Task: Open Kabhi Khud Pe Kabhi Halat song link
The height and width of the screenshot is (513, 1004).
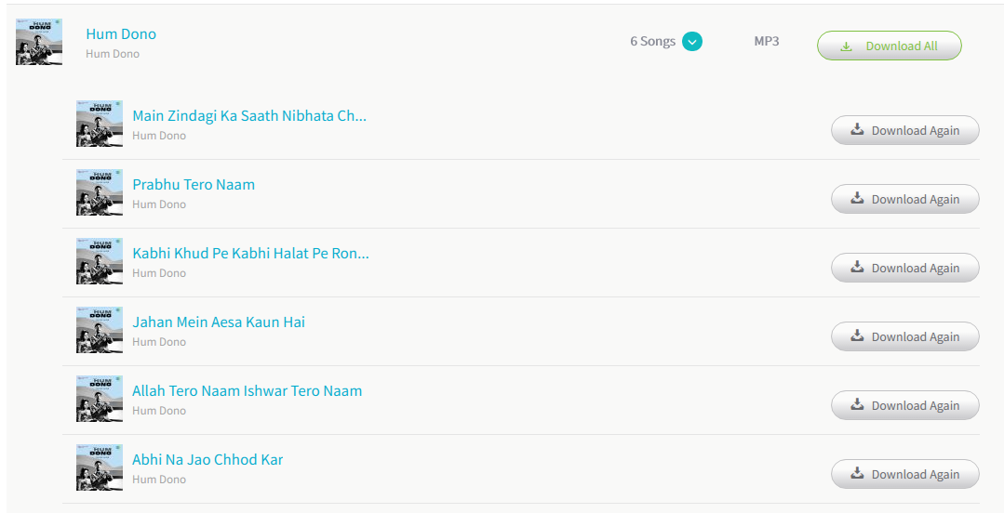Action: coord(250,254)
